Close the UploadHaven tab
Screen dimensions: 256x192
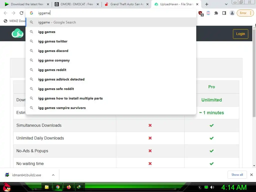197,4
